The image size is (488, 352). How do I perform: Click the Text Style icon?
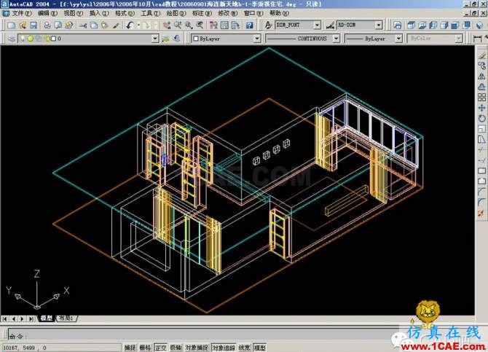[268, 26]
